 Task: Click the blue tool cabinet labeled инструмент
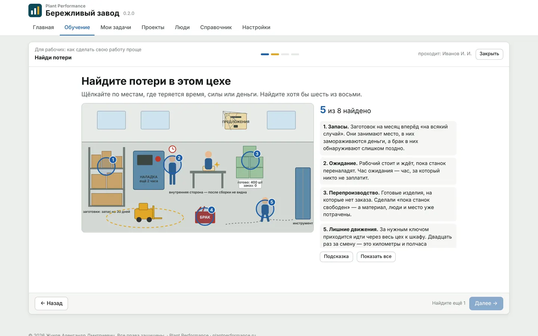(303, 193)
